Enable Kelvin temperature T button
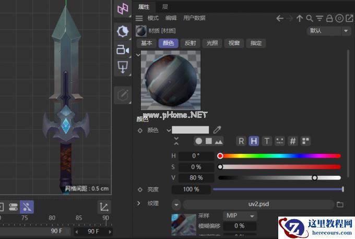Screen dimensions: 355x239 pyautogui.click(x=267, y=141)
